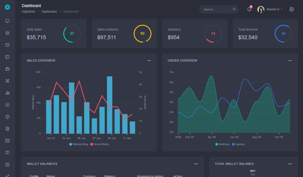Expand the Maxine K user dropdown
Screen dimensions: 303x177
point(270,9)
